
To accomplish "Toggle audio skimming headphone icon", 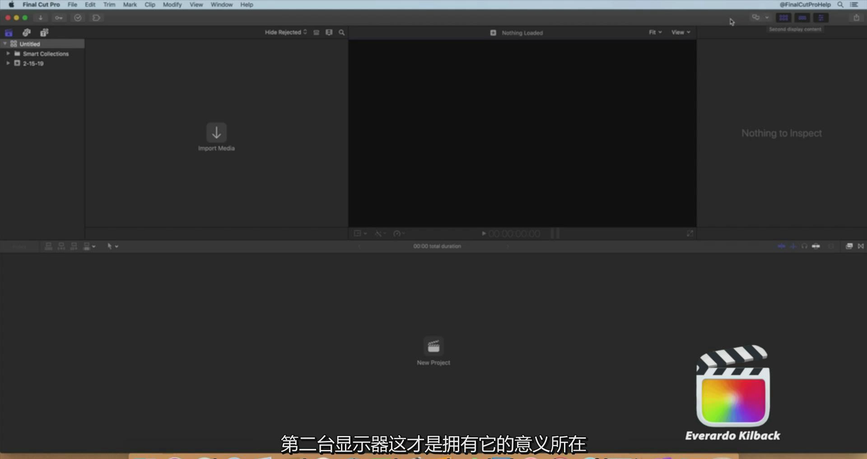I will (804, 246).
